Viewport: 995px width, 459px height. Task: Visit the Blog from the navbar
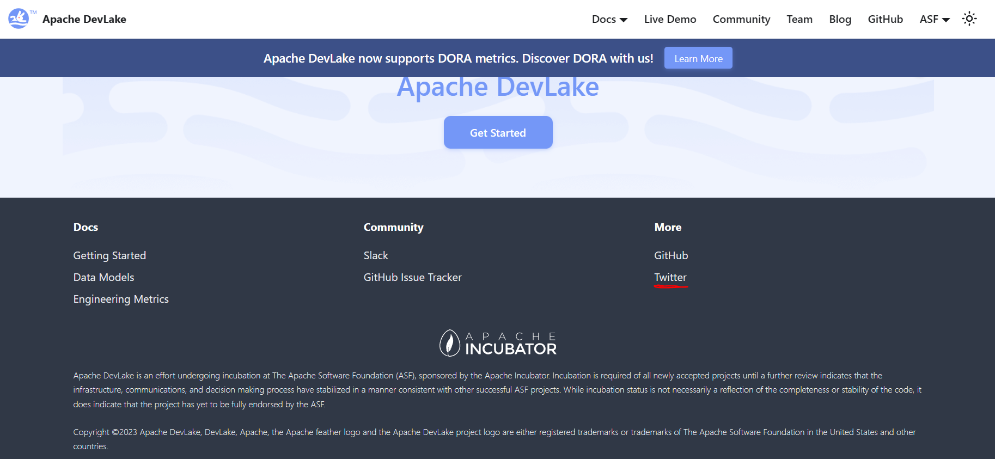[840, 19]
